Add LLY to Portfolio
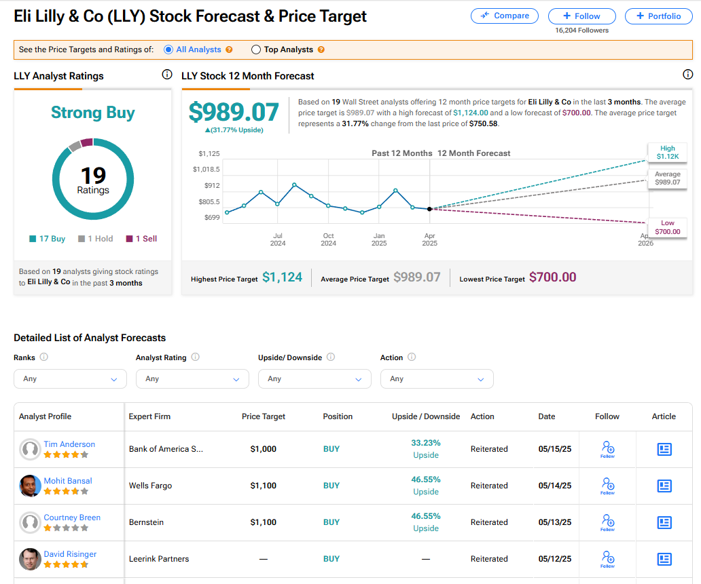This screenshot has width=701, height=584. (x=658, y=16)
